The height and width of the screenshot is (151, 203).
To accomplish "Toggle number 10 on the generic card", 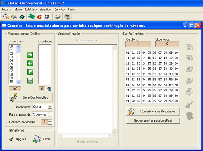I will (176, 52).
